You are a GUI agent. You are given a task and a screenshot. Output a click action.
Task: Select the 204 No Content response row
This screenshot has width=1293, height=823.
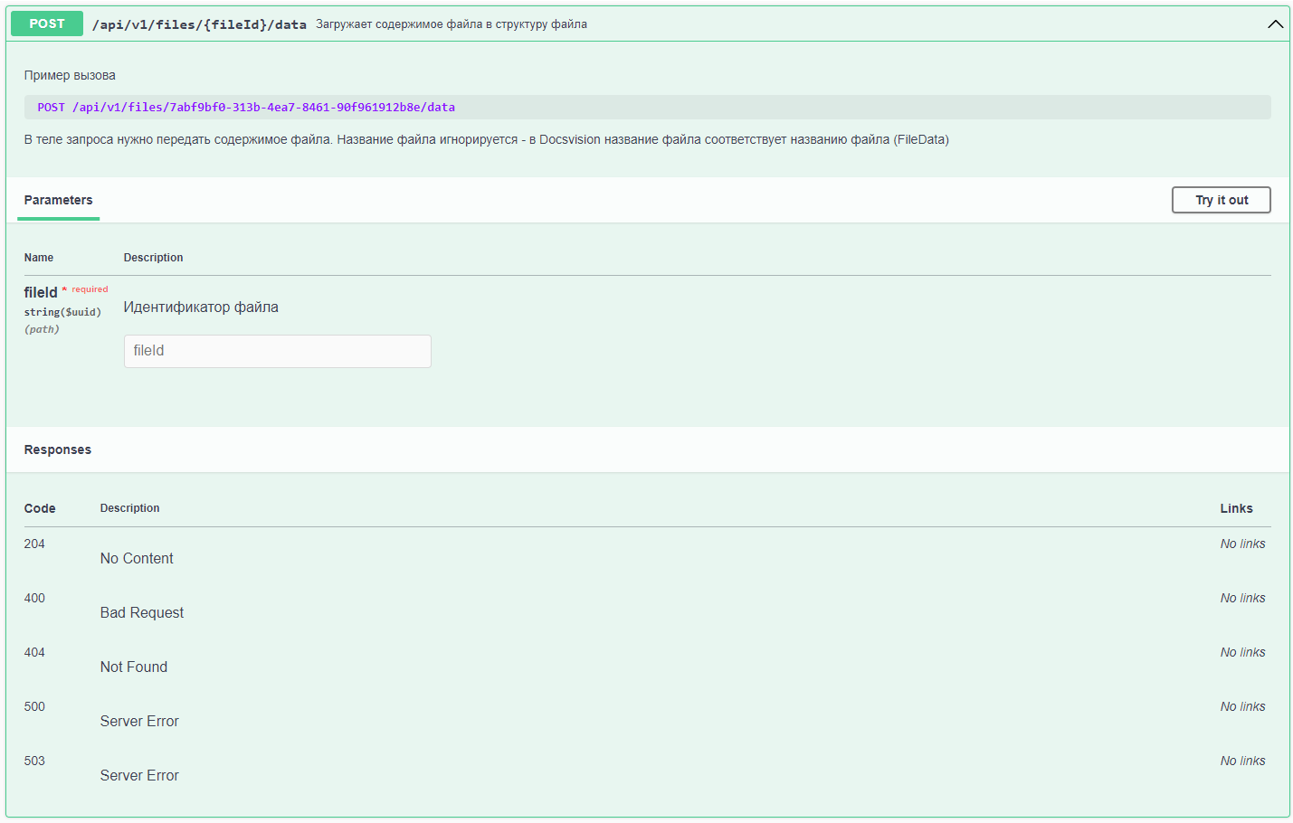(137, 552)
